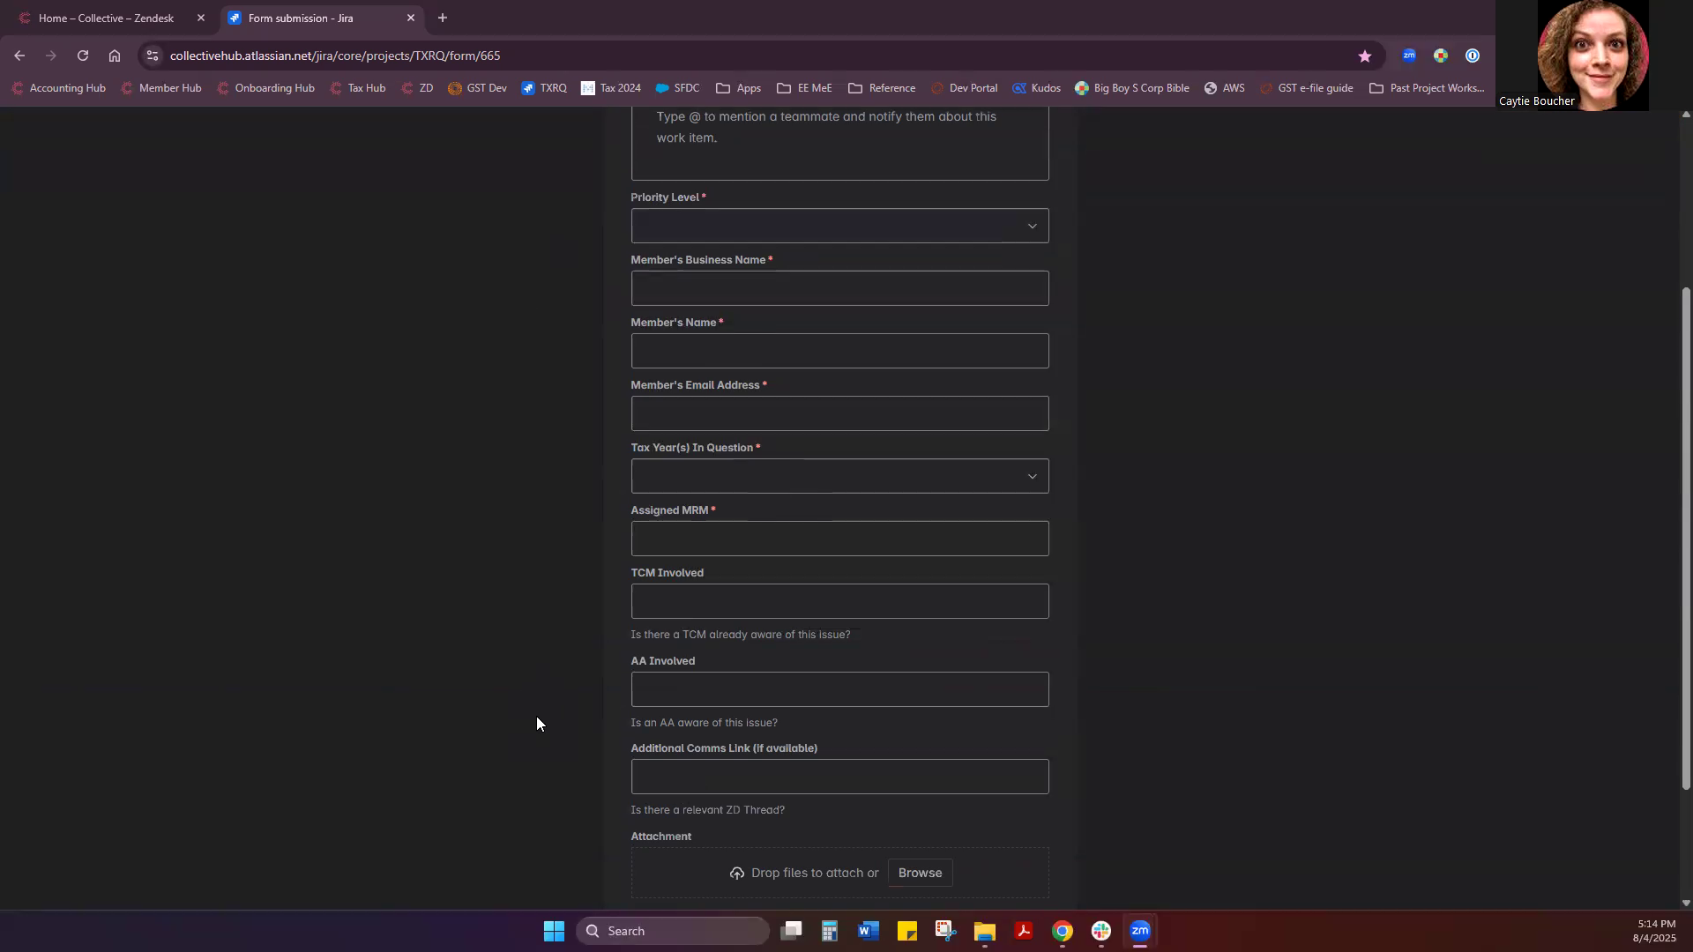Launch Word from the taskbar
This screenshot has width=1693, height=952.
[869, 931]
